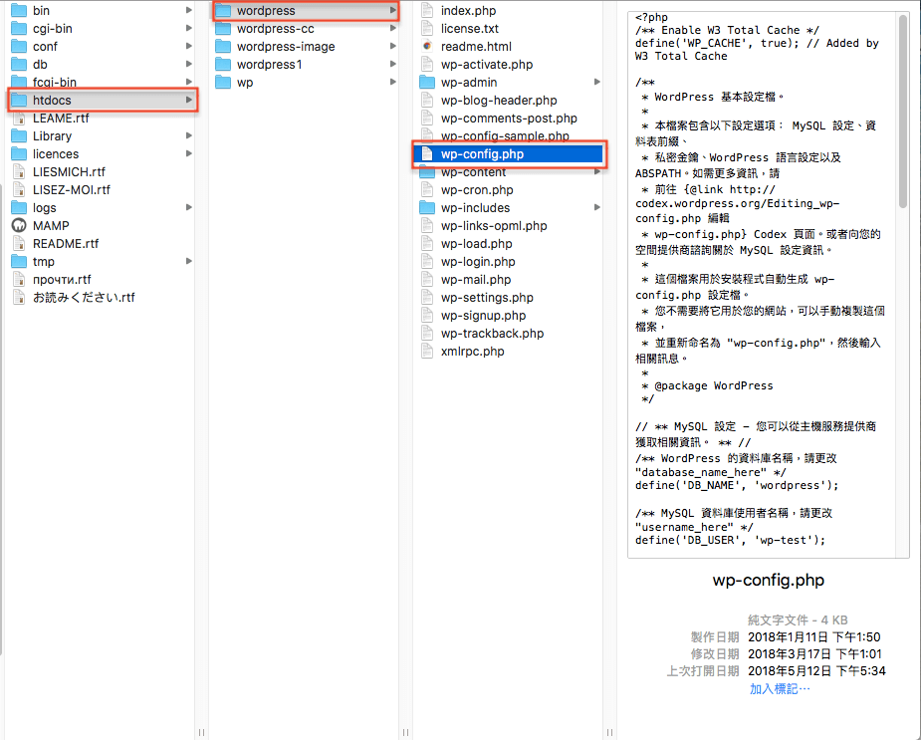Expand the wp-includes folder arrow

[x=596, y=207]
